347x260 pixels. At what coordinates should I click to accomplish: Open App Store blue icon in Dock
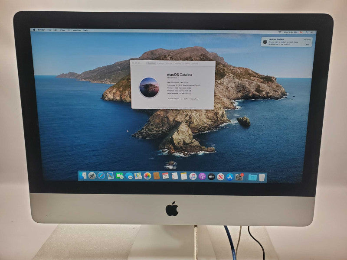230,177
